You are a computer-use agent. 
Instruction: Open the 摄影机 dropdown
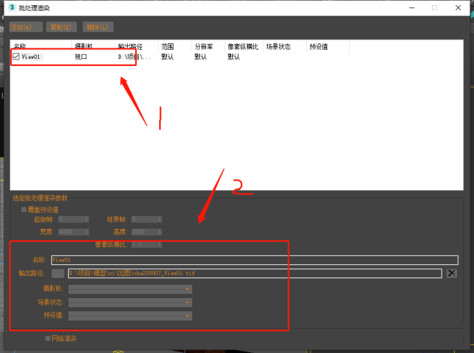tap(130, 289)
